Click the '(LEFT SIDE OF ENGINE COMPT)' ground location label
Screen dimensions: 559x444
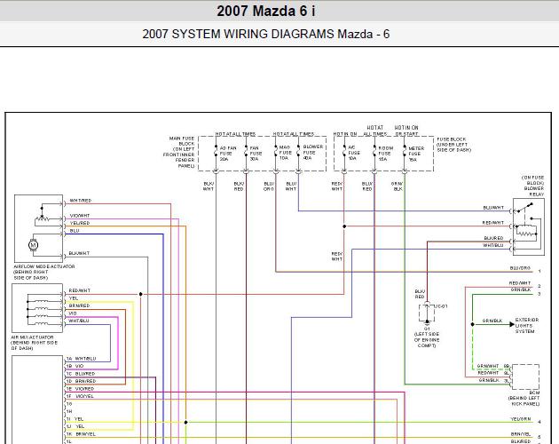[x=427, y=340]
